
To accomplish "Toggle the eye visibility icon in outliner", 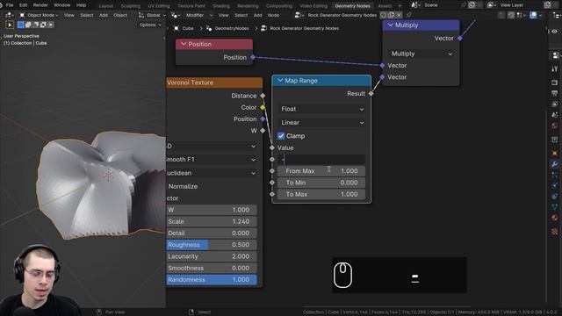I will click(554, 32).
